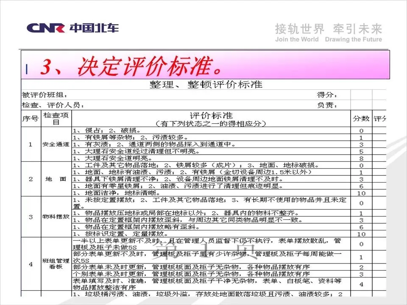Click the text Drawing the Future
Viewport: 407px width, 305px height.
(x=353, y=39)
